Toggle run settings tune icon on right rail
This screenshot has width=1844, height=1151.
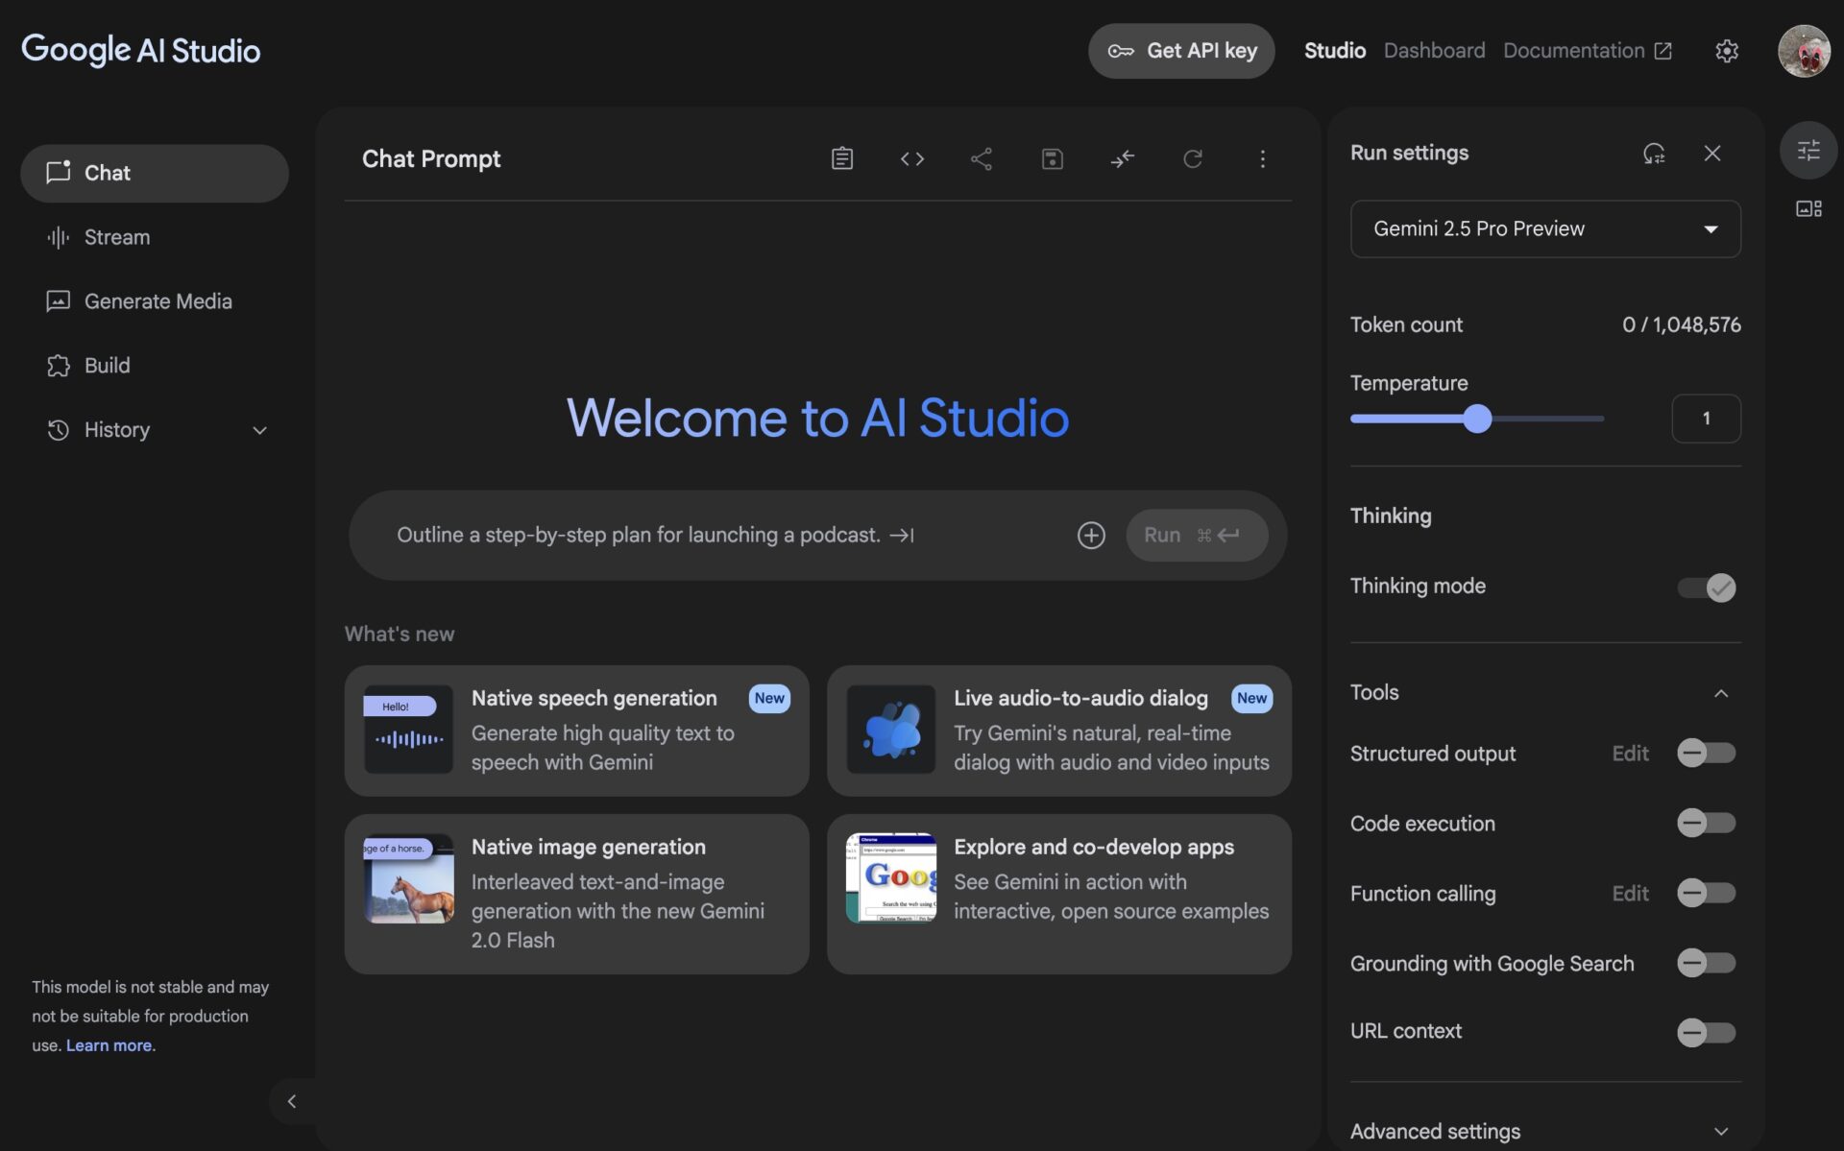[x=1808, y=150]
